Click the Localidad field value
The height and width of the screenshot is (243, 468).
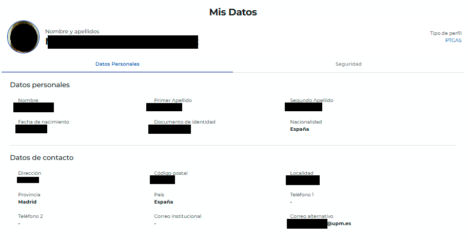(x=303, y=180)
